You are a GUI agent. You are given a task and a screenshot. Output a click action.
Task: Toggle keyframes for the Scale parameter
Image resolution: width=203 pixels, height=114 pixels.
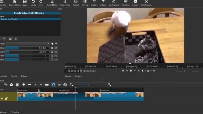pyautogui.click(x=56, y=52)
